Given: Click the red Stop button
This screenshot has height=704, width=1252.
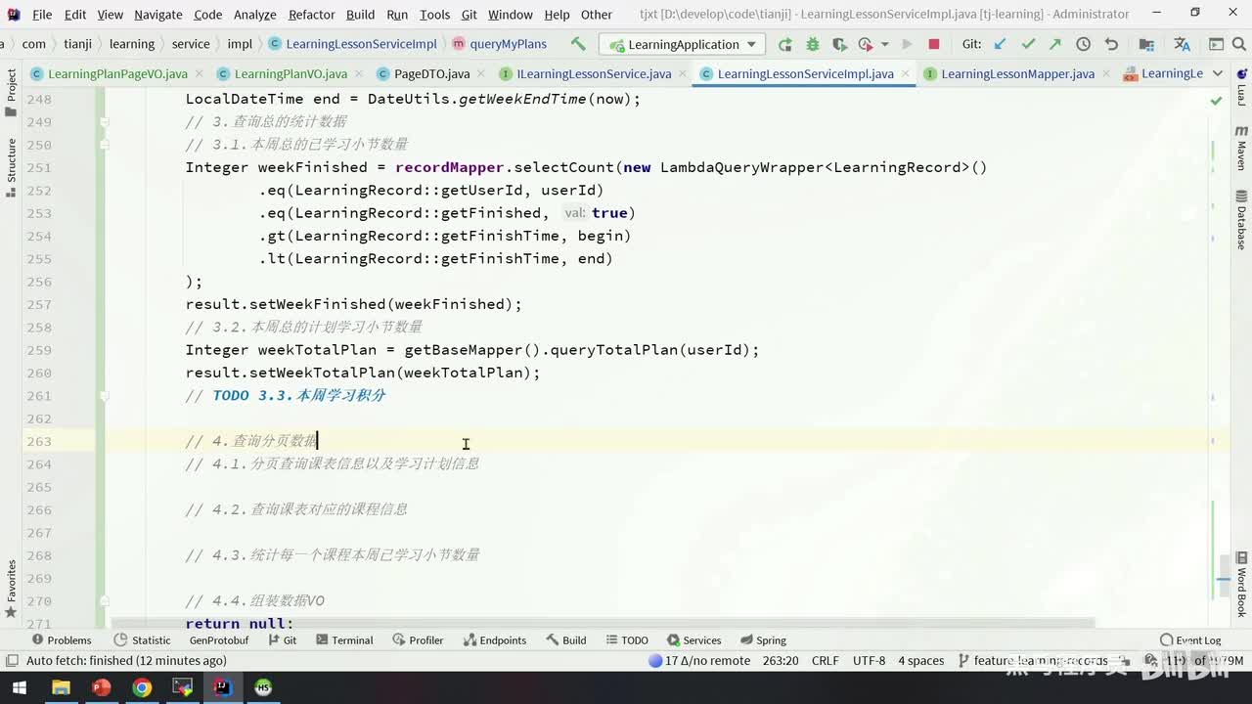Looking at the screenshot, I should coord(933,44).
